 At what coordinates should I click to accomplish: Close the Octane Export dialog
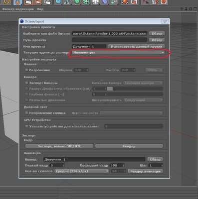coord(165,21)
